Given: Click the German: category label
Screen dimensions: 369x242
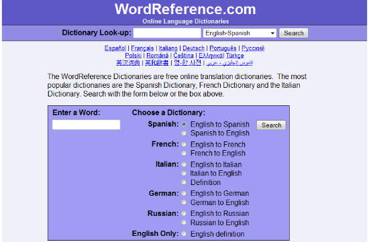Looking at the screenshot, I should click(164, 193).
